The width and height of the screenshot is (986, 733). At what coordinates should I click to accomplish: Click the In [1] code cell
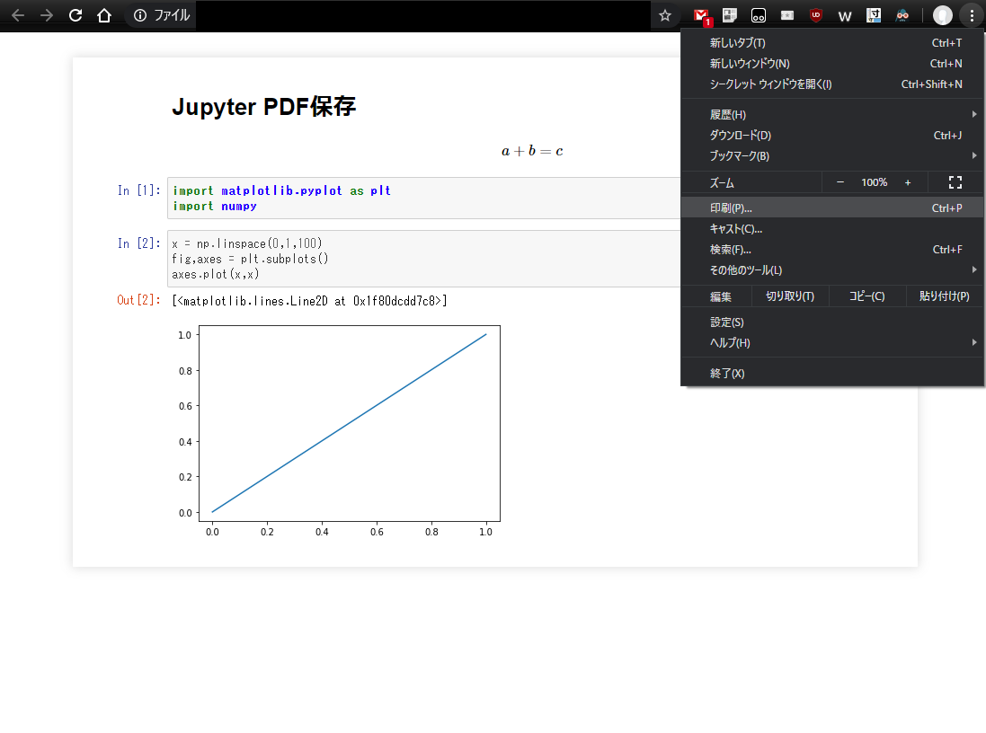tap(424, 198)
